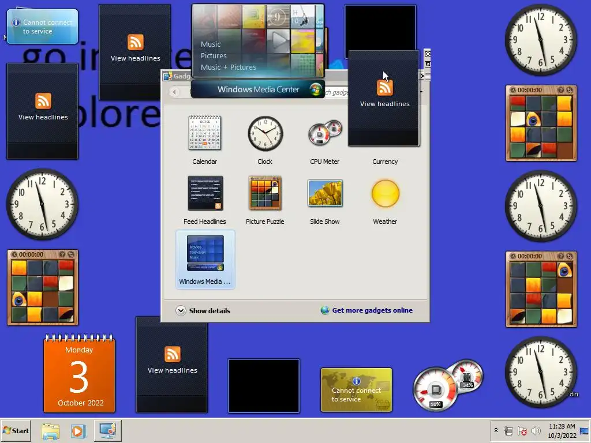Viewport: 591px width, 443px height.
Task: Click the Windows orb logo on Media Center bar
Action: (315, 89)
